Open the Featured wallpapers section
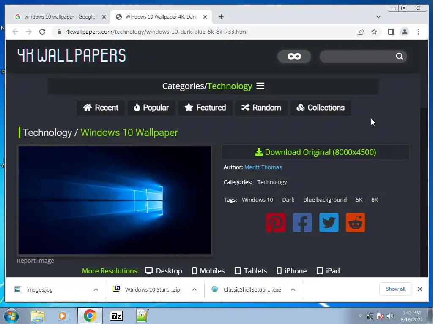This screenshot has width=433, height=324. pos(205,108)
